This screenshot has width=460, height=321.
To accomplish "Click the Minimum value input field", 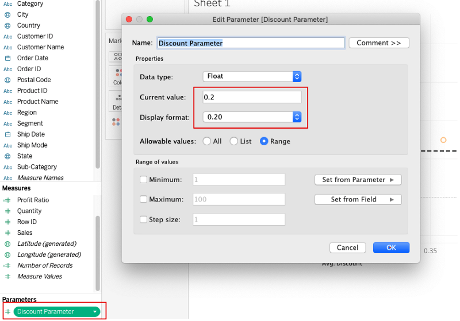I will (x=239, y=180).
